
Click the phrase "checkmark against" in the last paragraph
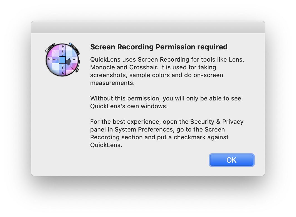coord(201,137)
